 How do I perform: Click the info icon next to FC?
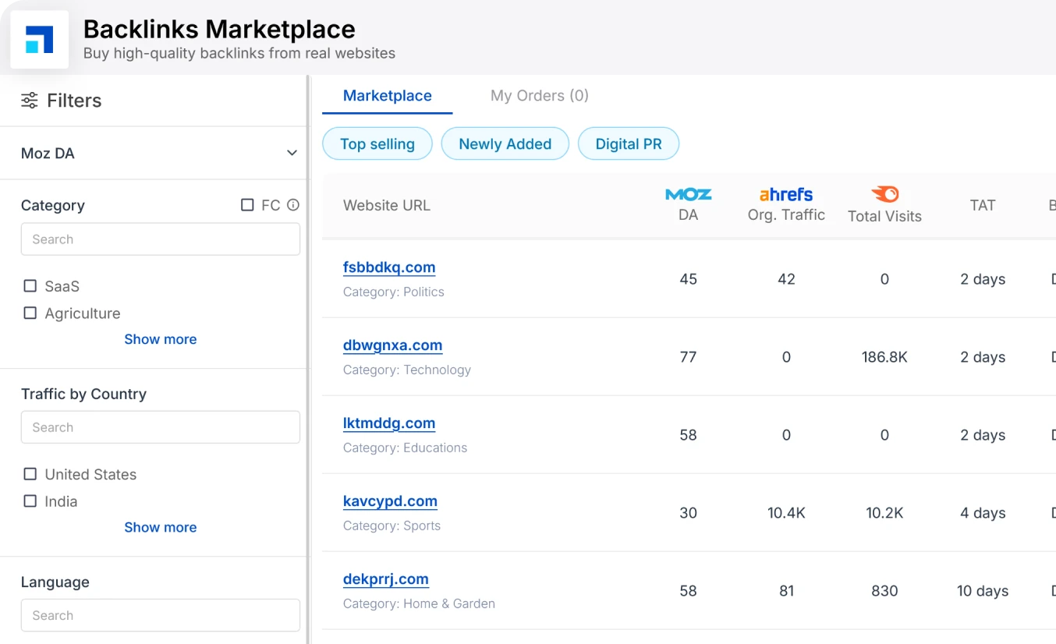click(x=293, y=205)
